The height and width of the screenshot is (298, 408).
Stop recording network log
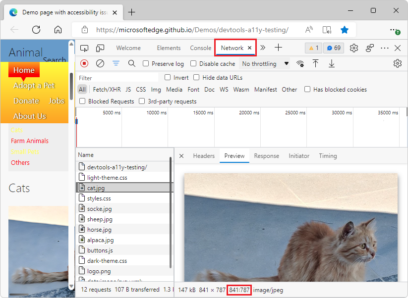(84, 63)
